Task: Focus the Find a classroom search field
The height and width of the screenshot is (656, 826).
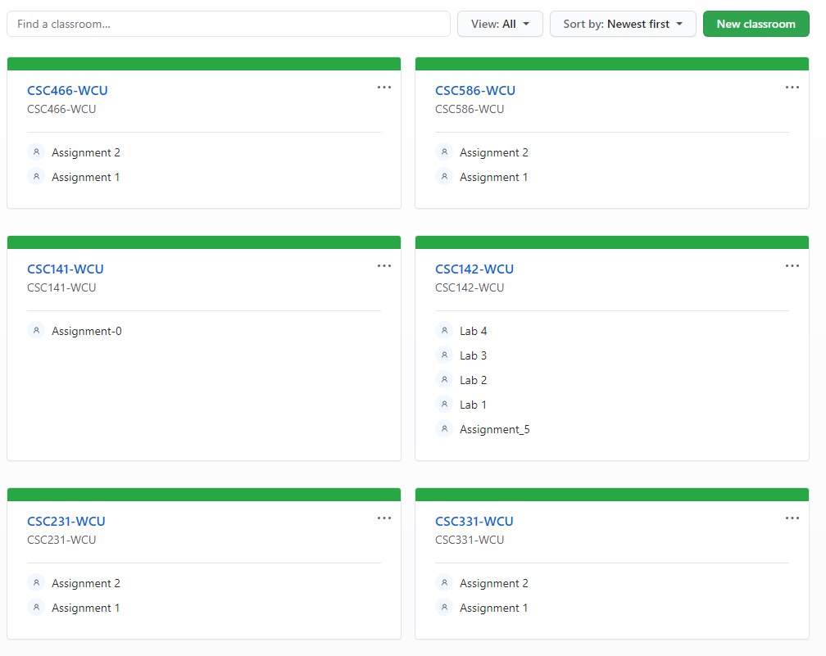Action: [229, 24]
